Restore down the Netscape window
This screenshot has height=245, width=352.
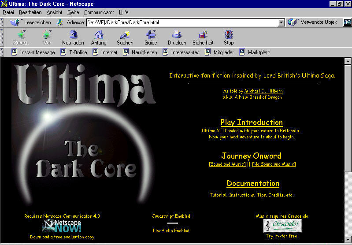tap(339, 4)
